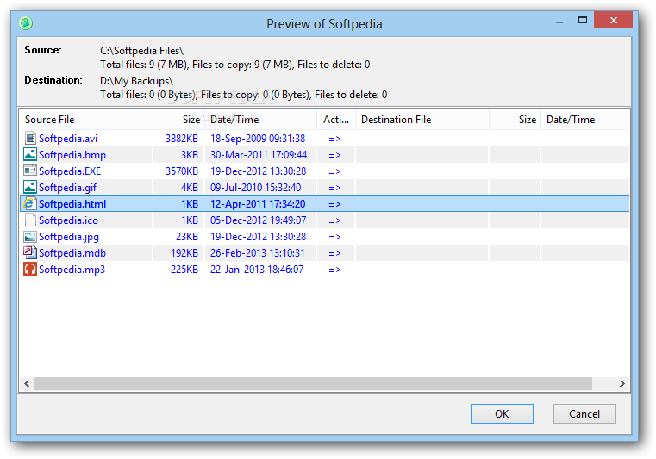Click the 3570KB size value
This screenshot has width=656, height=459.
[x=182, y=171]
